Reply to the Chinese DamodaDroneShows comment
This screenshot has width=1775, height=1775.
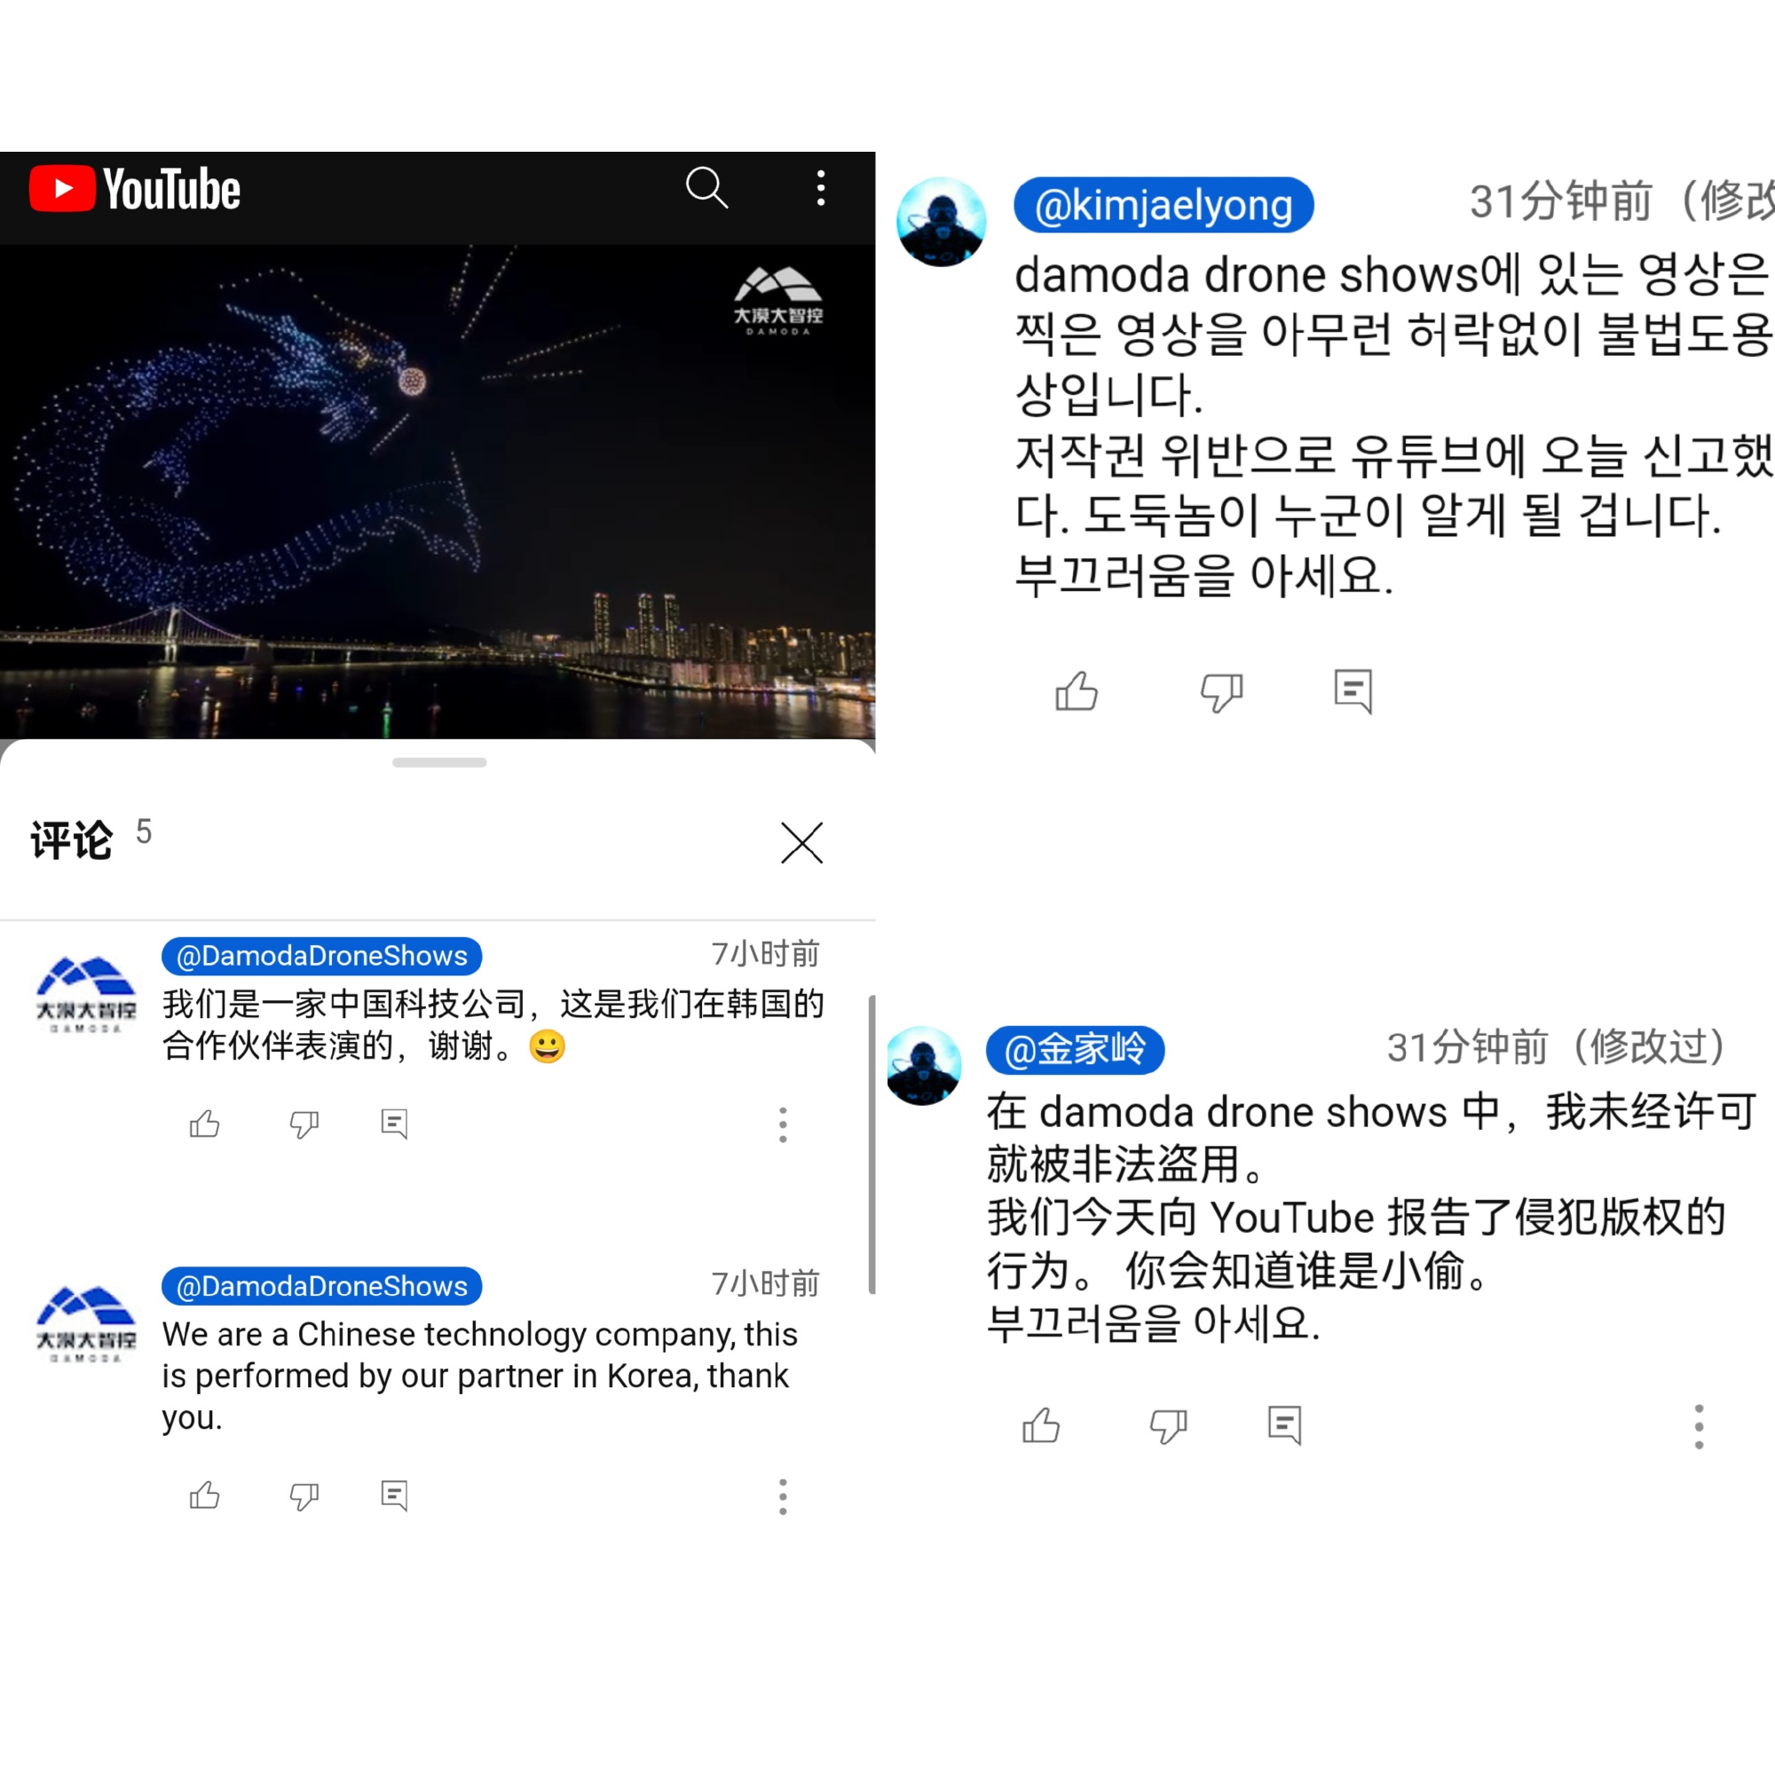(394, 1124)
